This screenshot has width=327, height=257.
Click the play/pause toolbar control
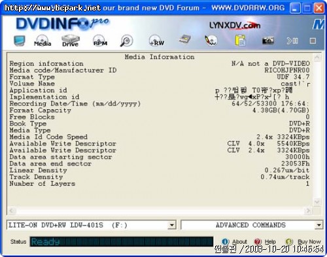pyautogui.click(x=292, y=41)
